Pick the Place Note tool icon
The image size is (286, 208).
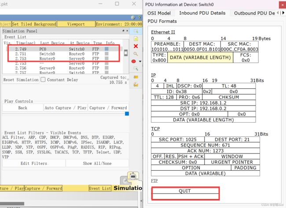click(x=136, y=39)
